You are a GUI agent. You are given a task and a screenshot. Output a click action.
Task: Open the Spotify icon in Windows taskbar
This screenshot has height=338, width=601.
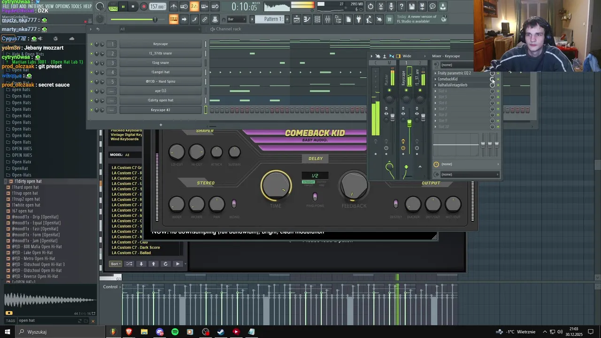(175, 332)
